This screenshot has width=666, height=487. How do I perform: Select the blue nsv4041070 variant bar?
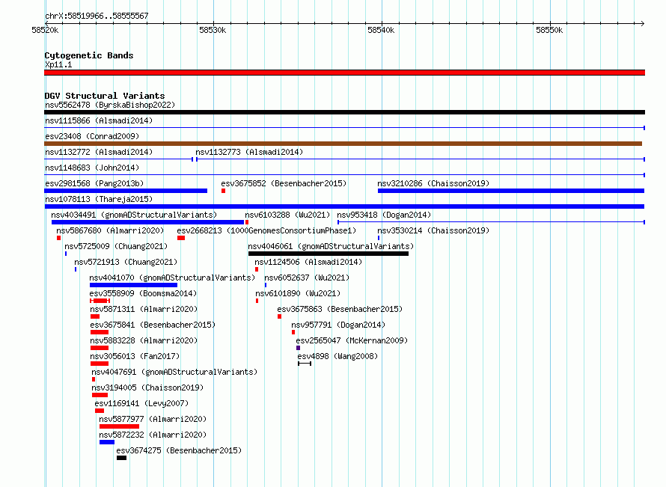pos(133,285)
